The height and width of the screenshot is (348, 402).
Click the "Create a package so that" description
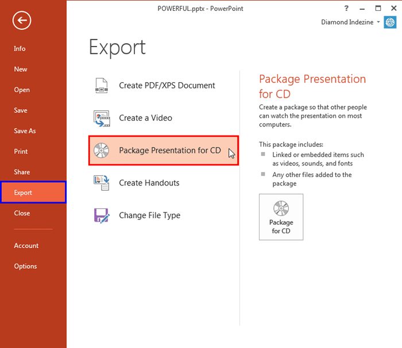coord(313,115)
